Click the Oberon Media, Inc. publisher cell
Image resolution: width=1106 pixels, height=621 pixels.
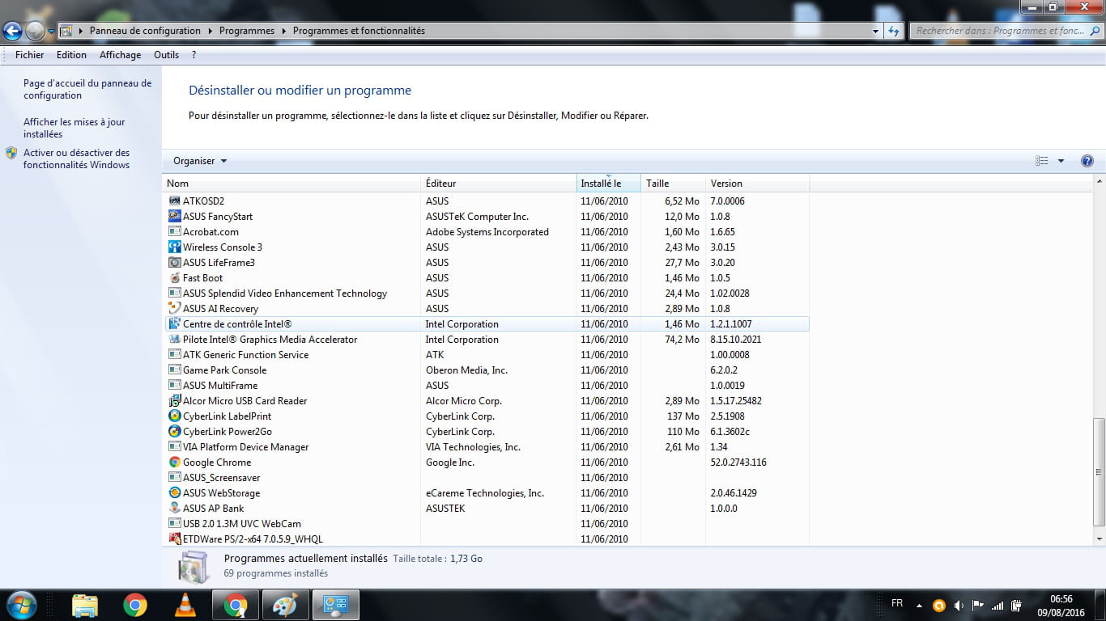[467, 370]
